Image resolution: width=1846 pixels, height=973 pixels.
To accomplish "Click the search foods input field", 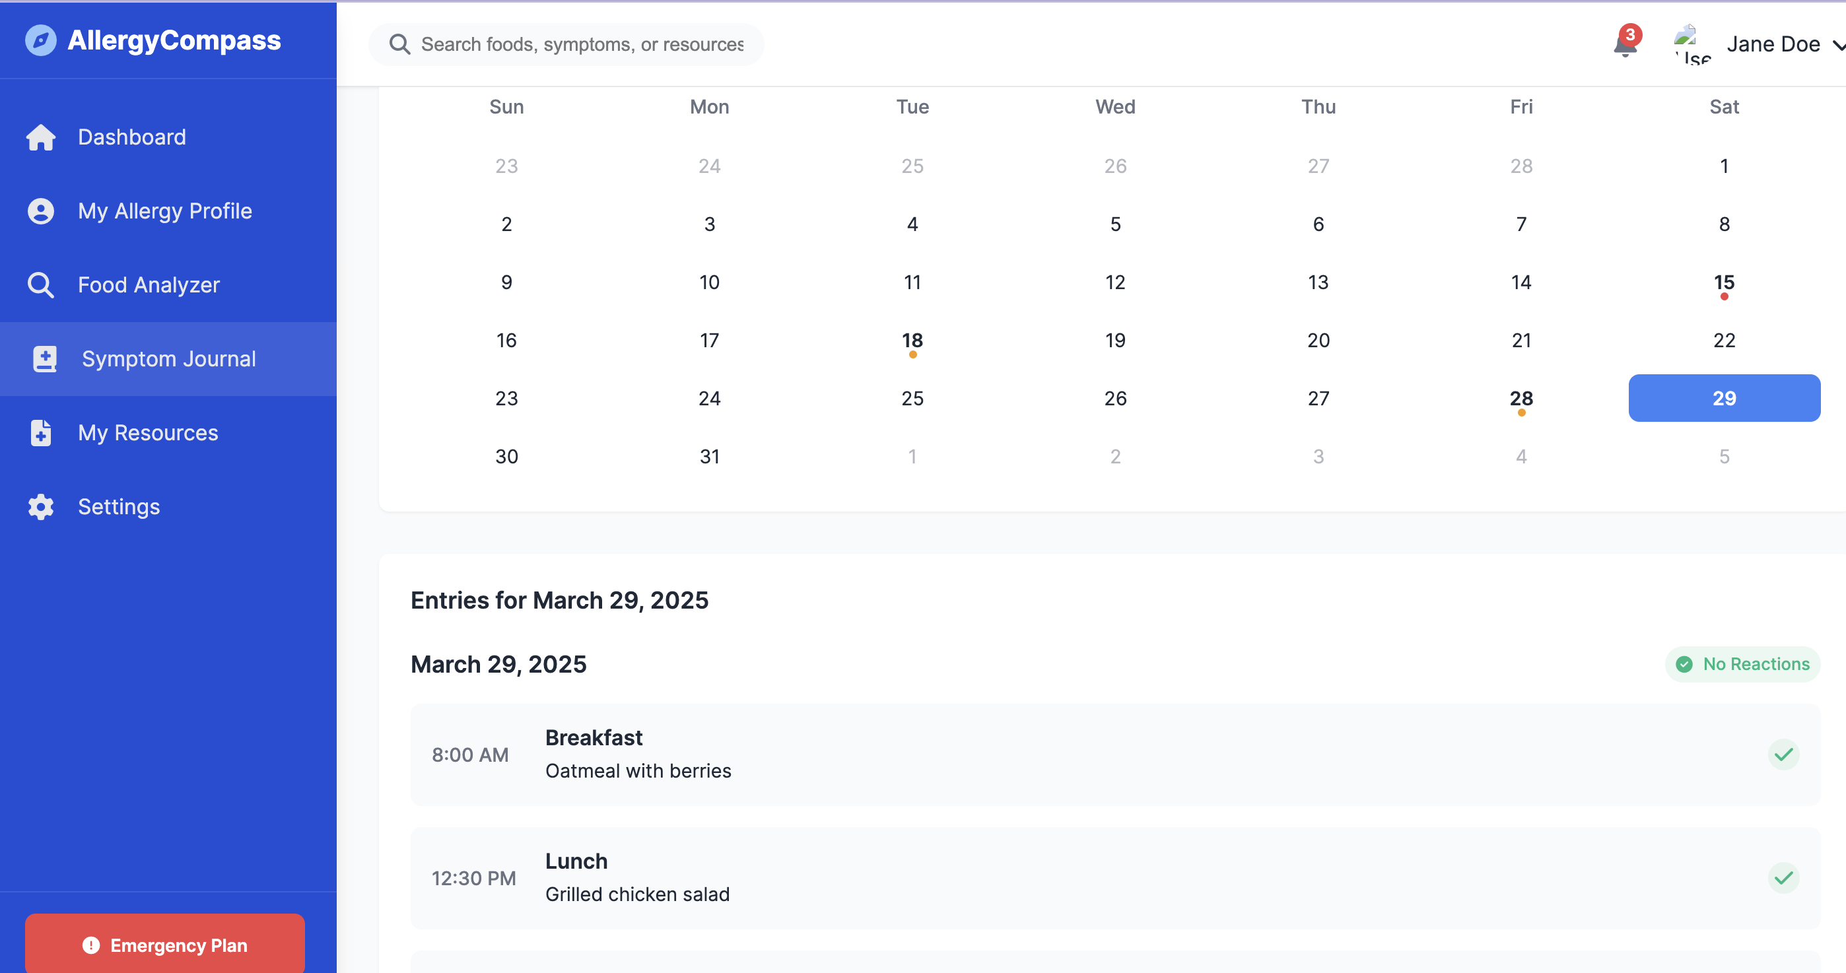I will coord(582,44).
